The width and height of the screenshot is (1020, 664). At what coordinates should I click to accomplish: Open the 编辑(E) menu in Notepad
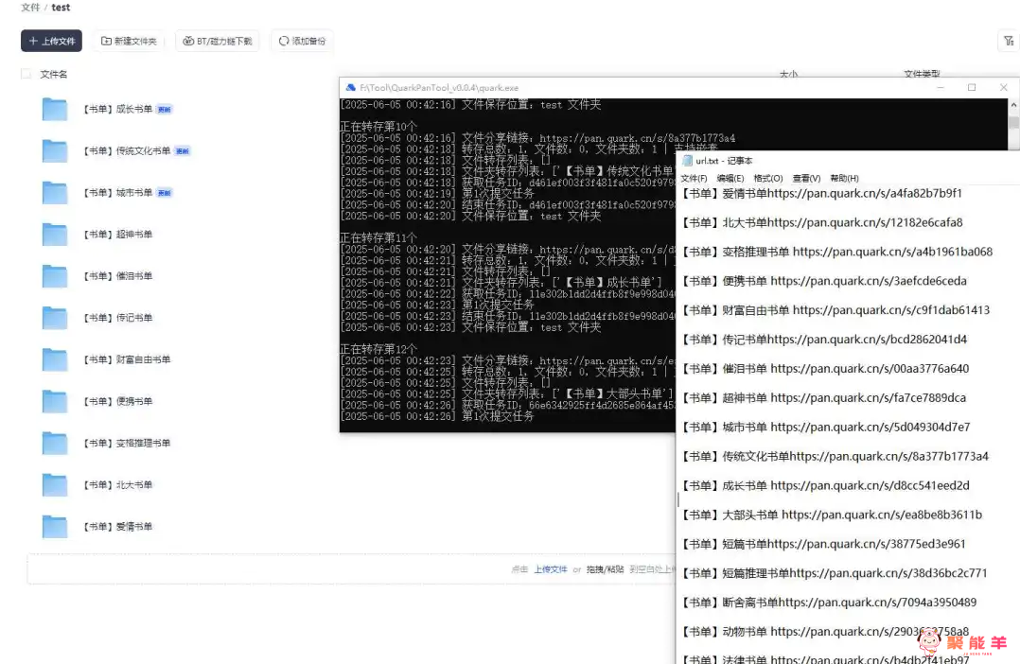[x=730, y=178]
